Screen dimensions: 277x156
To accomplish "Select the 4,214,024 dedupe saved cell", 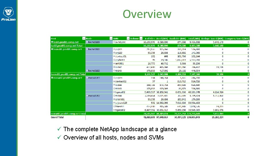I will [218, 92].
